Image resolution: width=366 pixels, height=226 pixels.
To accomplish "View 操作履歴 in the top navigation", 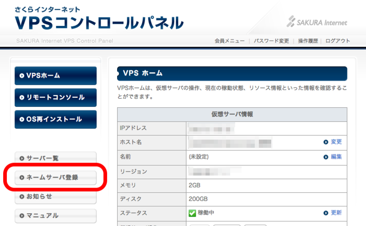I will click(308, 41).
